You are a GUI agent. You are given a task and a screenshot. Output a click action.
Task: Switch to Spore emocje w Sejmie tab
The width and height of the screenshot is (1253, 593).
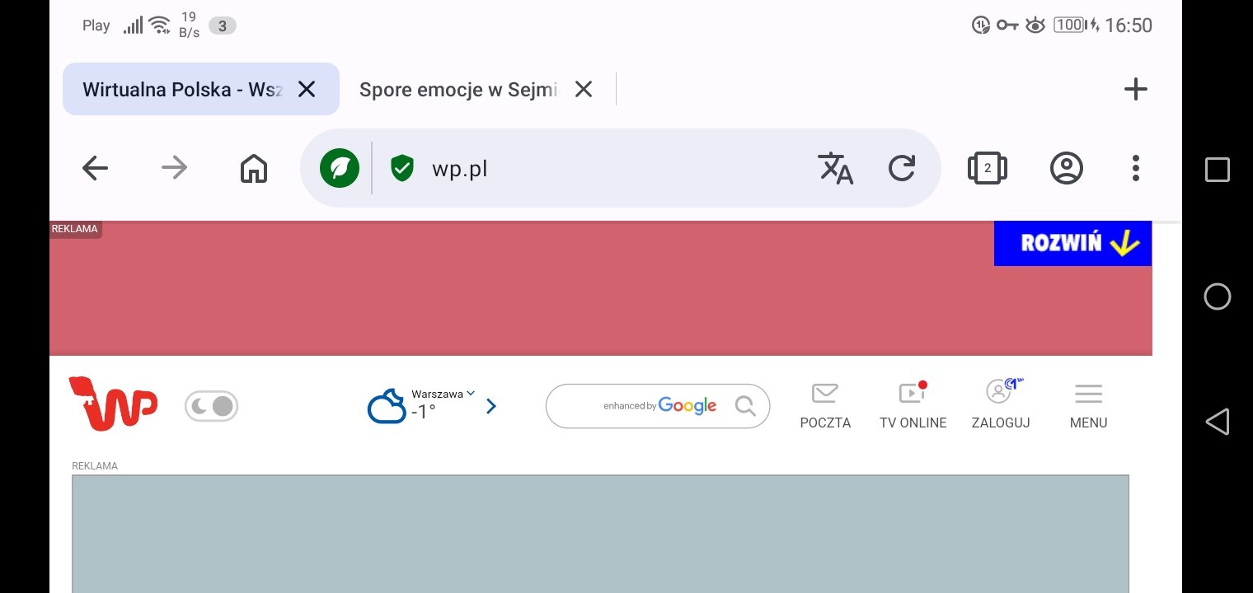[458, 89]
